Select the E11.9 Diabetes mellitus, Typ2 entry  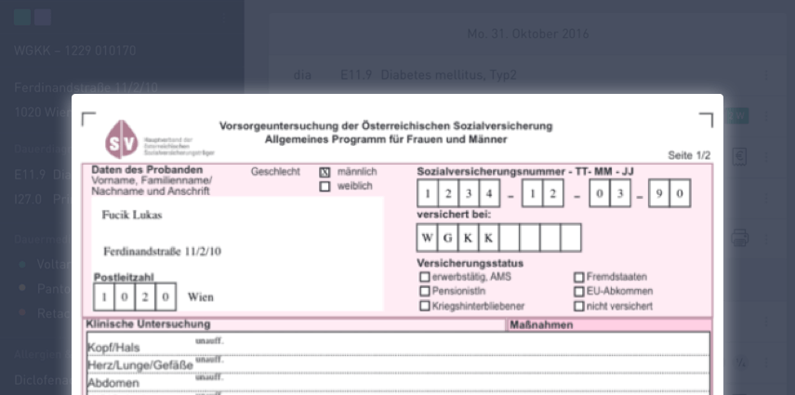(429, 75)
